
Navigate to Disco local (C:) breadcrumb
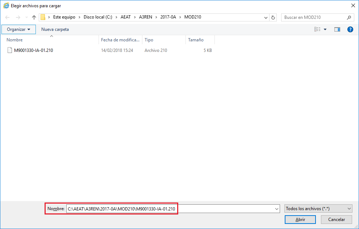(x=98, y=17)
